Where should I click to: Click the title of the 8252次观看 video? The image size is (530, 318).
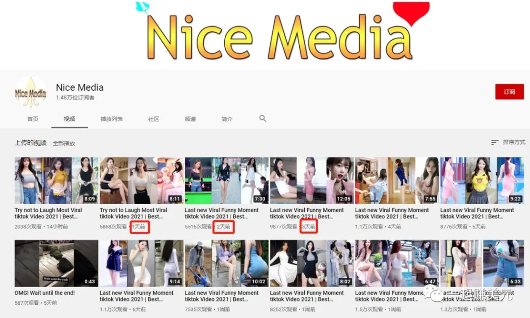(x=307, y=296)
